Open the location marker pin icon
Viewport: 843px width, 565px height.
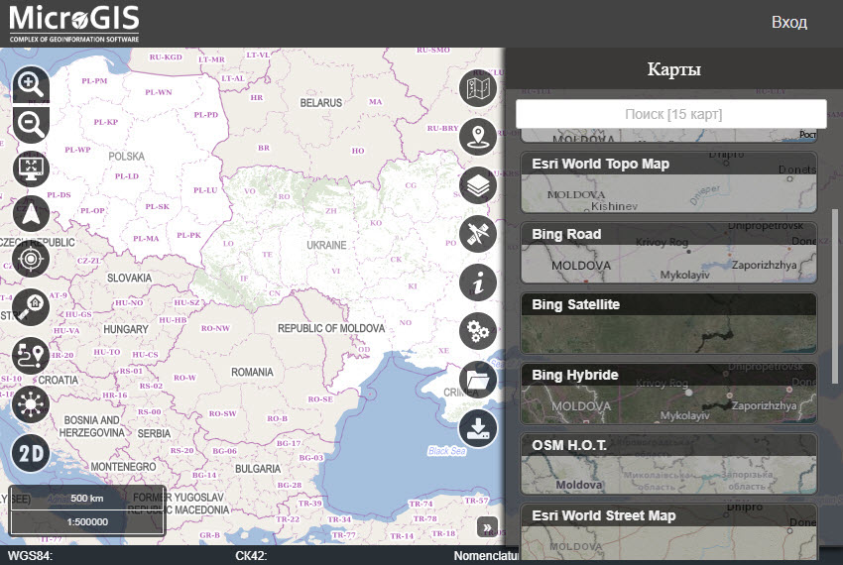[478, 137]
